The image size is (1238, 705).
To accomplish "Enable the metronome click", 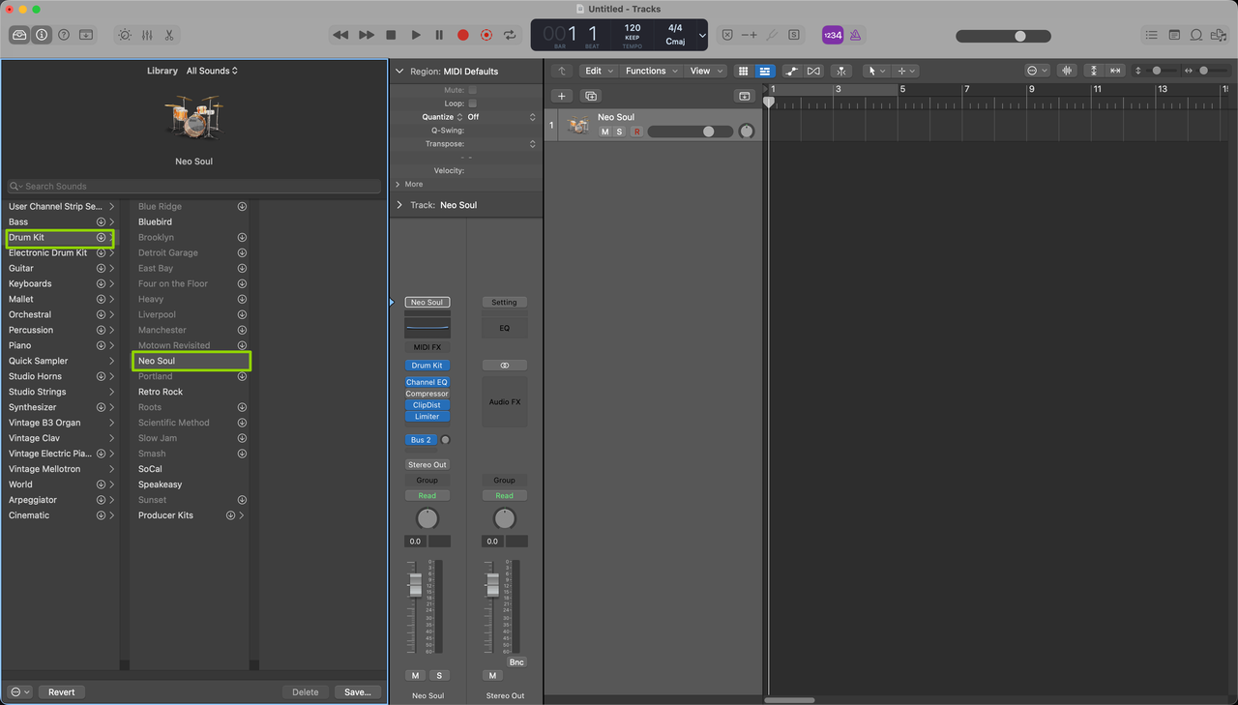I will pyautogui.click(x=855, y=35).
